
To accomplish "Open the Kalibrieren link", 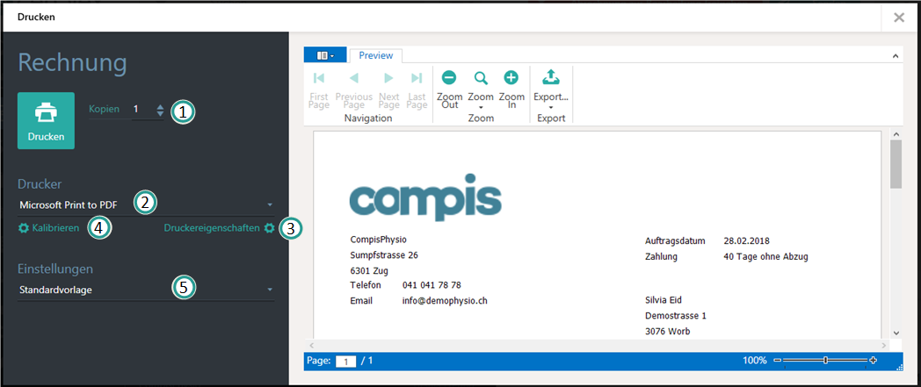I will pyautogui.click(x=55, y=228).
